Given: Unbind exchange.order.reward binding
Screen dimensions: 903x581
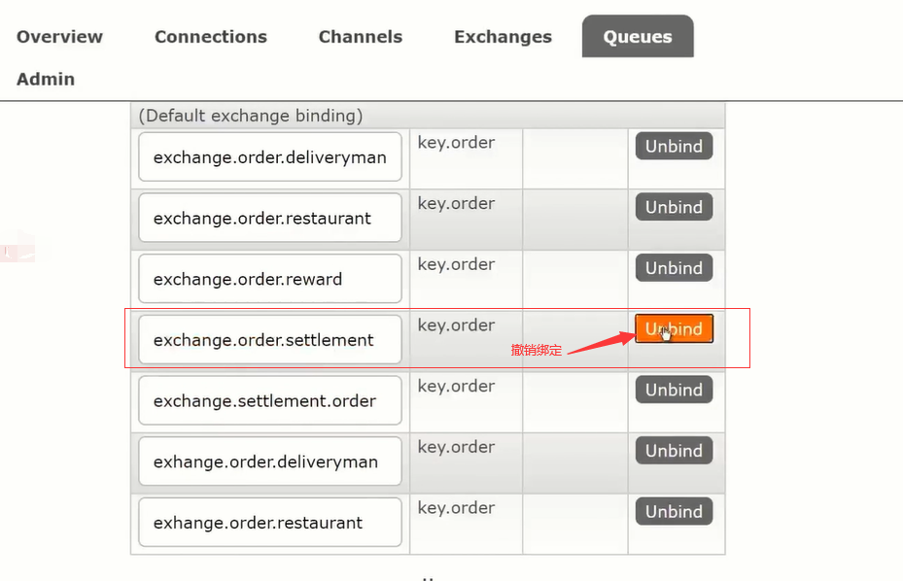Looking at the screenshot, I should point(674,268).
